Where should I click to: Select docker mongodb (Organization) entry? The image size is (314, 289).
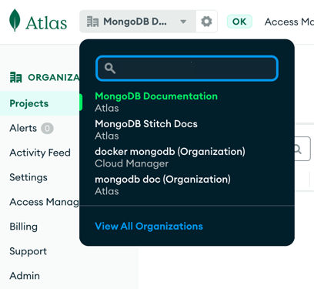point(170,152)
